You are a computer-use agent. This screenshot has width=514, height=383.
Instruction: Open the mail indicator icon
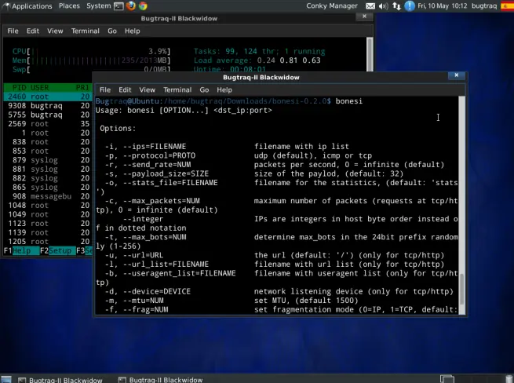(370, 6)
